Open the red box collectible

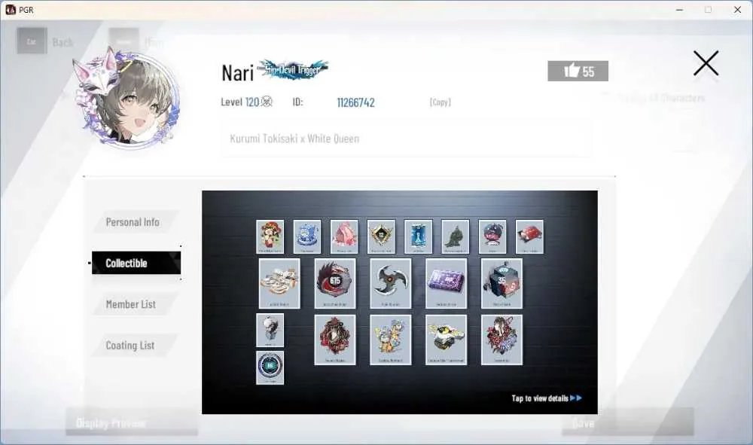(529, 236)
